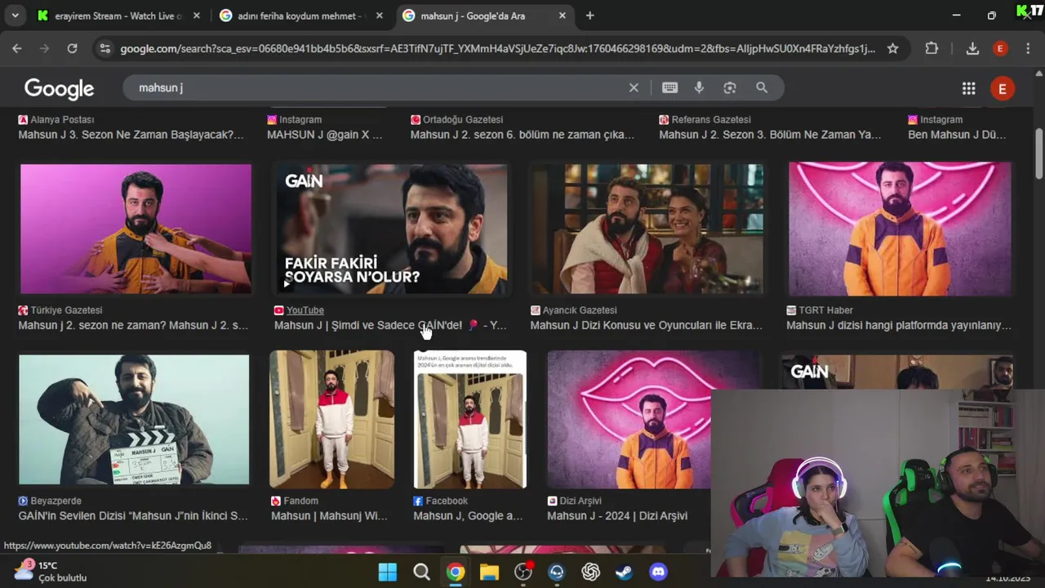Image resolution: width=1045 pixels, height=588 pixels.
Task: Open the MAHSUN J @gain X Instagram result
Action: [x=324, y=135]
